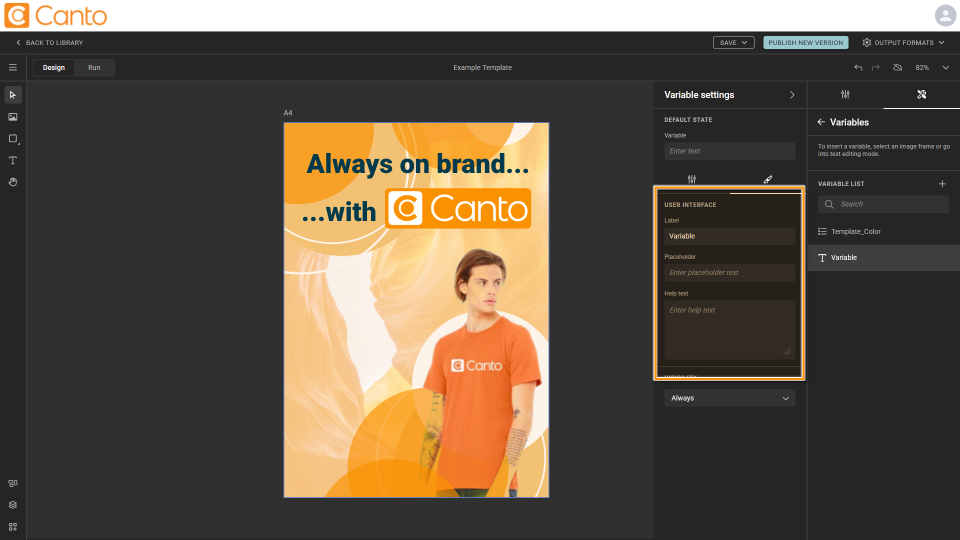The image size is (960, 540).
Task: Select the Variable text variable row
Action: (883, 257)
